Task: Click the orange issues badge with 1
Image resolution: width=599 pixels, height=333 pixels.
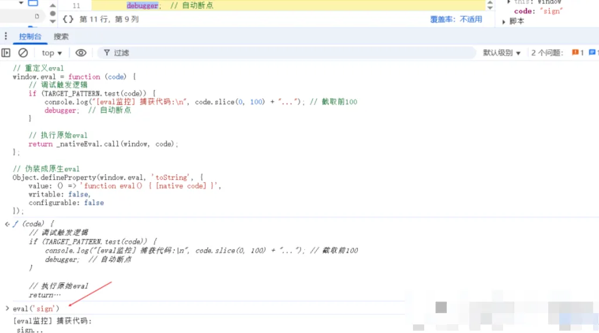Action: tap(577, 53)
